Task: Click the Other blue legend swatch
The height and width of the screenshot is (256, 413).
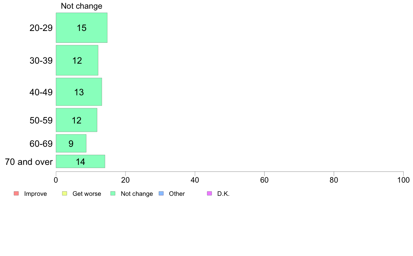Action: (x=161, y=193)
